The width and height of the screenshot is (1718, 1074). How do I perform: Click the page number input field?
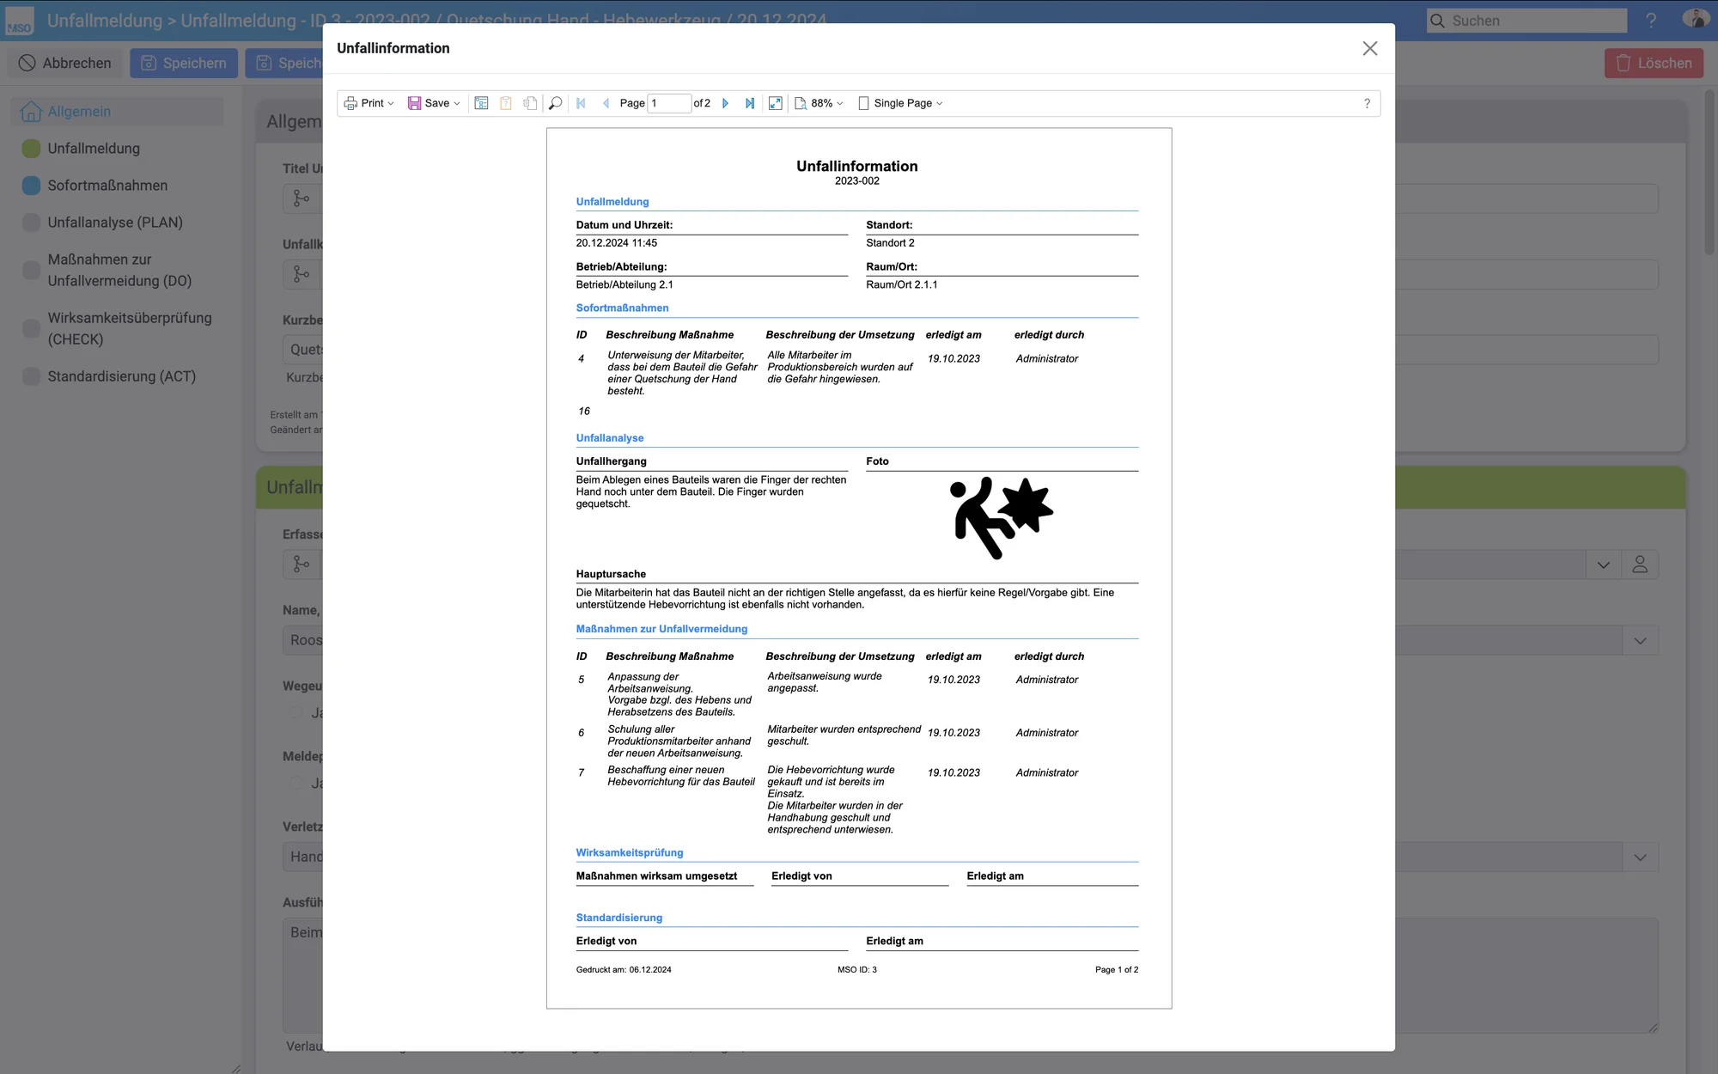669,103
